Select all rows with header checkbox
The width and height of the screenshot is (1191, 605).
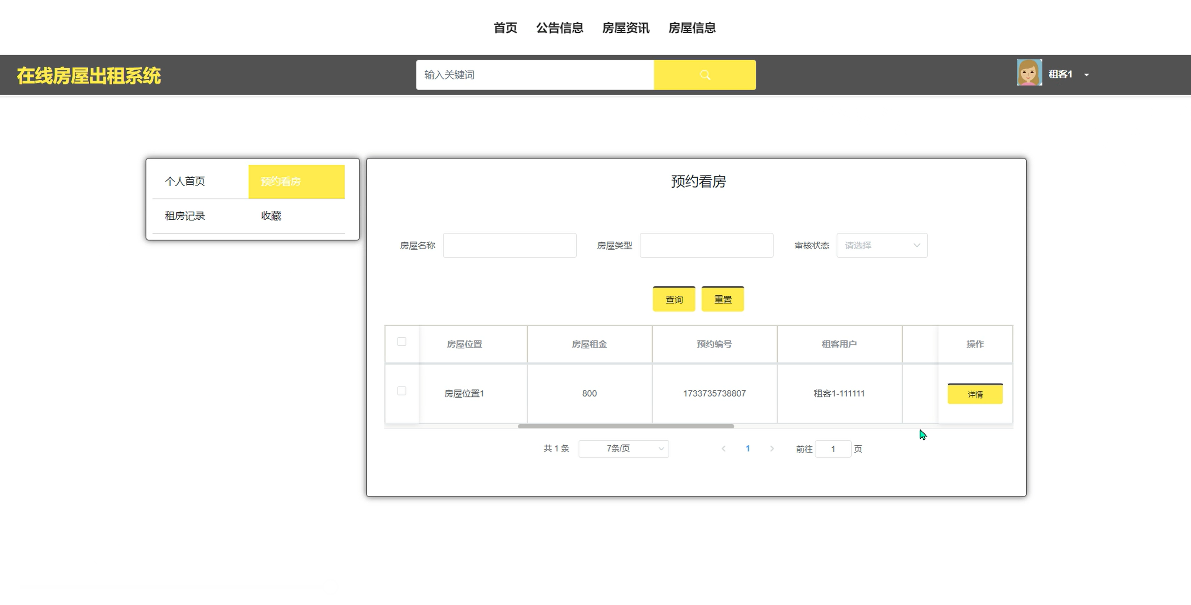401,341
